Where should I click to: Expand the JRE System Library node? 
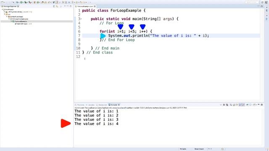pos(5,12)
